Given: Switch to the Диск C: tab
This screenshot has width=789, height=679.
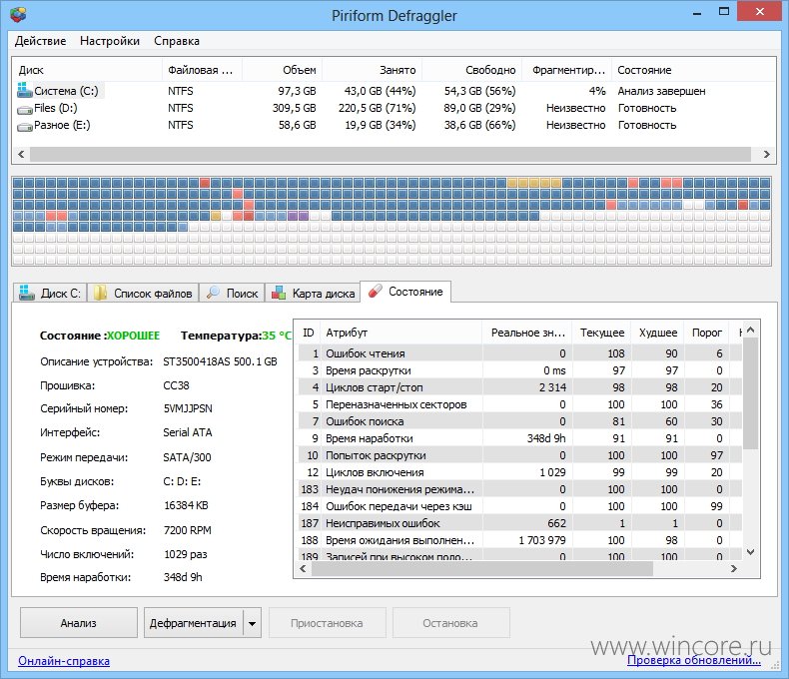Looking at the screenshot, I should tap(50, 293).
